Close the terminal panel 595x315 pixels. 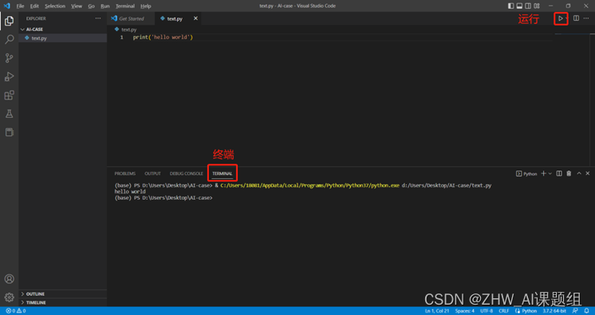(x=588, y=173)
